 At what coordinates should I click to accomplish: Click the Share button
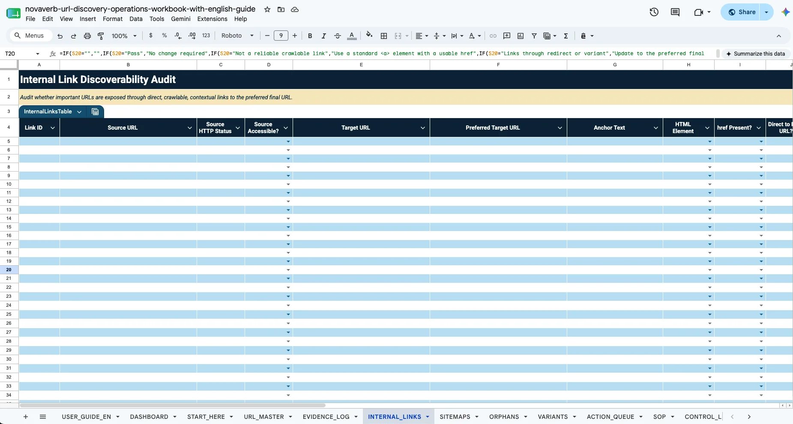(742, 12)
